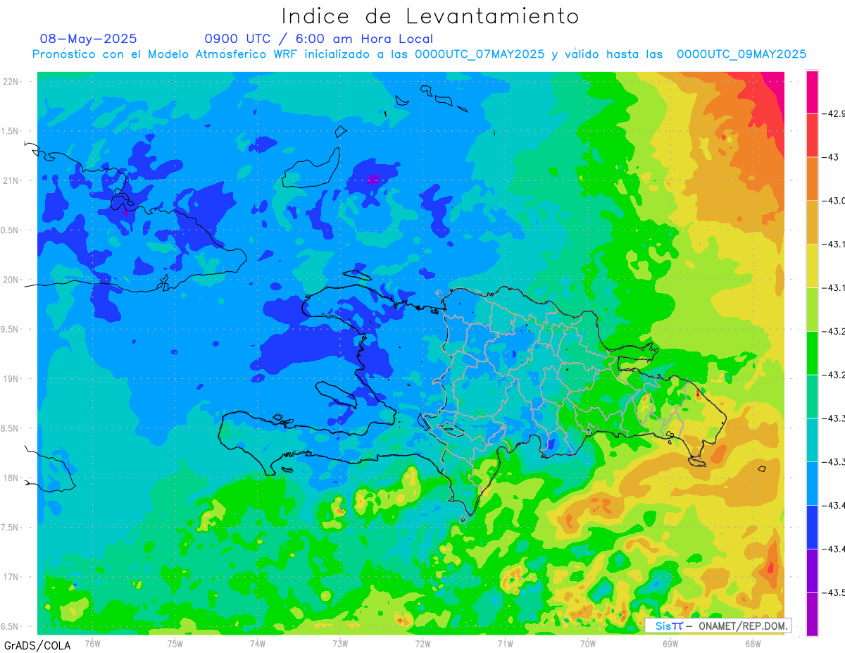
Task: Click the '-43' legend value below -42.9
Action: pos(829,157)
